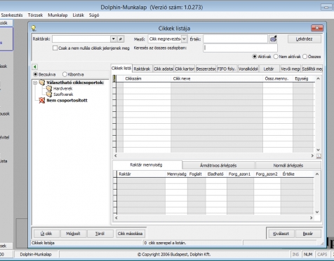Viewport: 334px width, 261px height.
Task: Switch to the Szállítói megr. tab
Action: click(312, 69)
